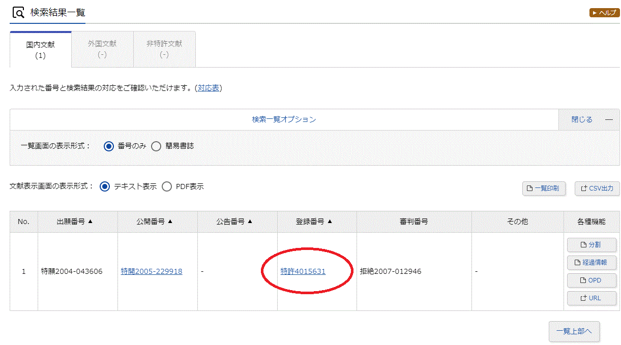Open the 特許4015631 link

pyautogui.click(x=303, y=272)
